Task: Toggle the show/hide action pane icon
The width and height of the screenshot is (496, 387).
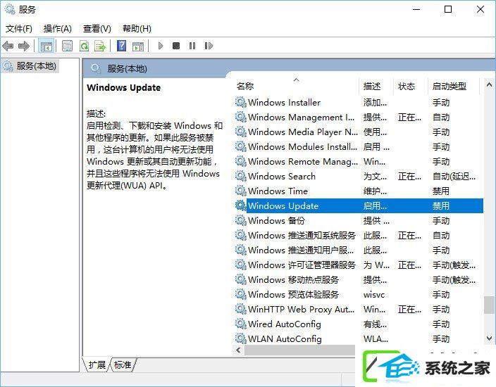Action: [138, 46]
